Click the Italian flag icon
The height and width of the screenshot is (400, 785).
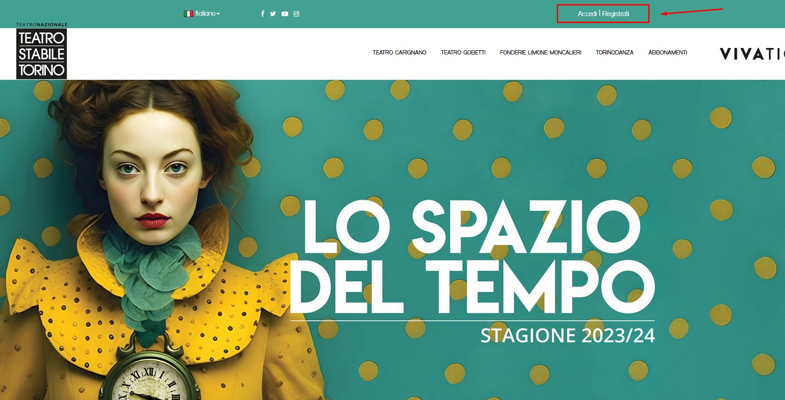point(189,14)
